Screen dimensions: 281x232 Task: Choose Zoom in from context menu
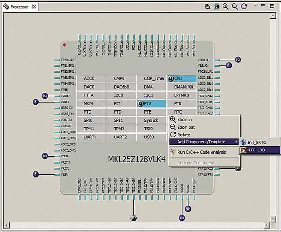(184, 120)
